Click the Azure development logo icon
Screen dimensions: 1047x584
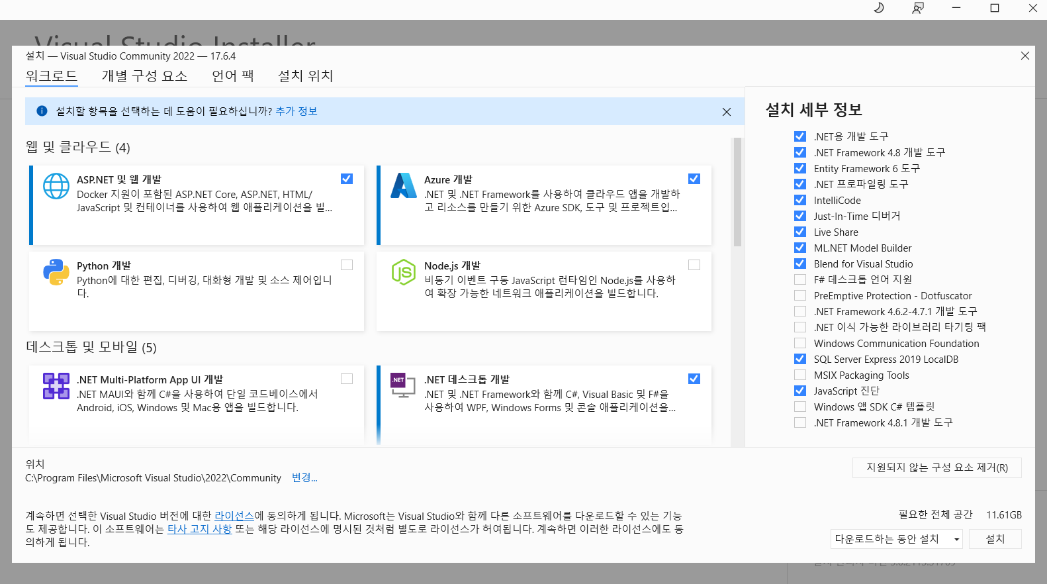[404, 185]
